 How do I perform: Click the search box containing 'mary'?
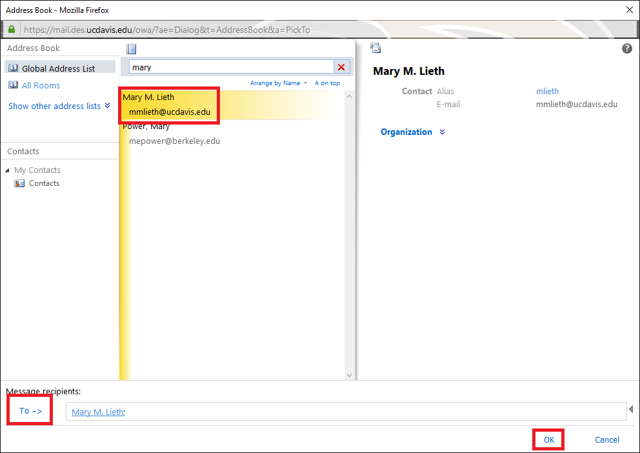tap(232, 67)
